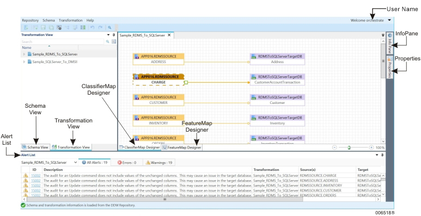Open the Alert List panel options dropdown
421x216 pixels.
pyautogui.click(x=377, y=155)
